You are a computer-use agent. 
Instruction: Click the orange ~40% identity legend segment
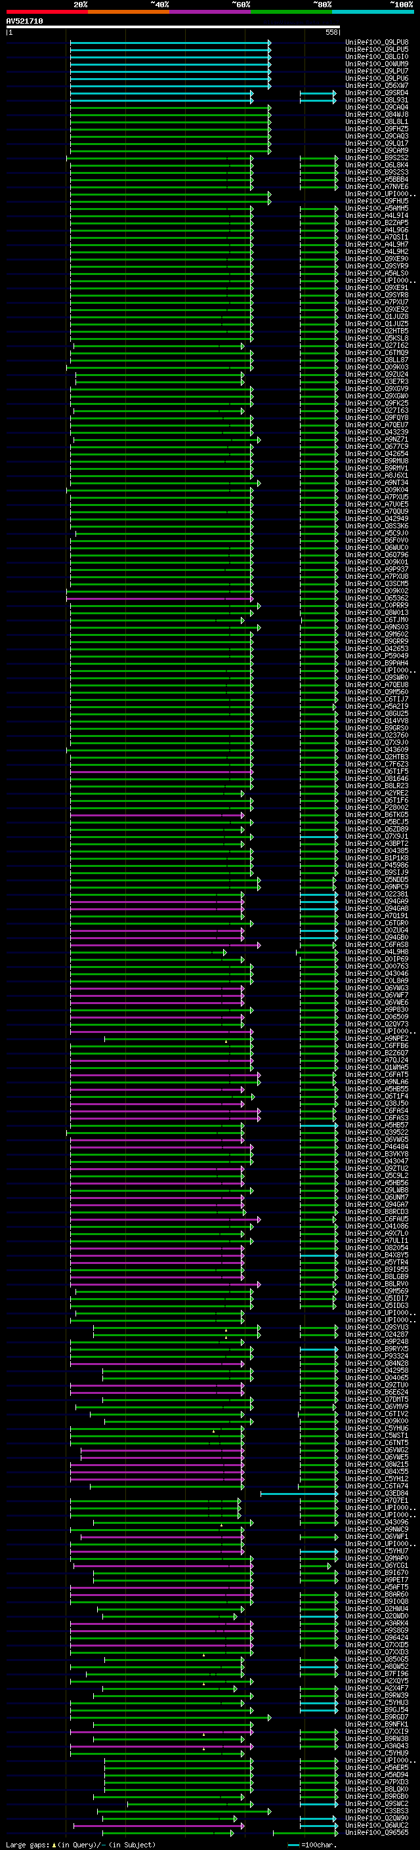(x=129, y=12)
